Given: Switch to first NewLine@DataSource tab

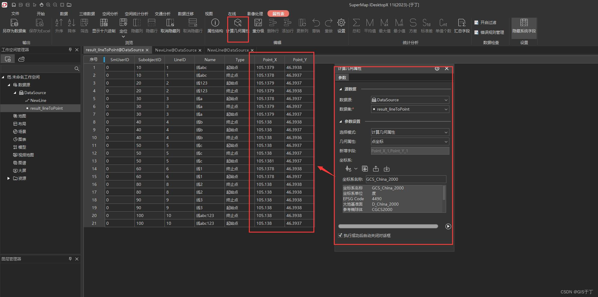Looking at the screenshot, I should (x=176, y=50).
